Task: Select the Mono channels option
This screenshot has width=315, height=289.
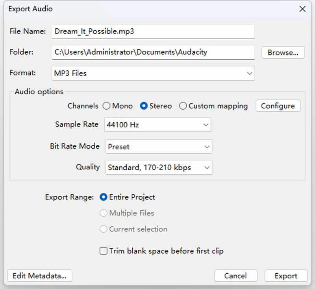Action: tap(106, 106)
